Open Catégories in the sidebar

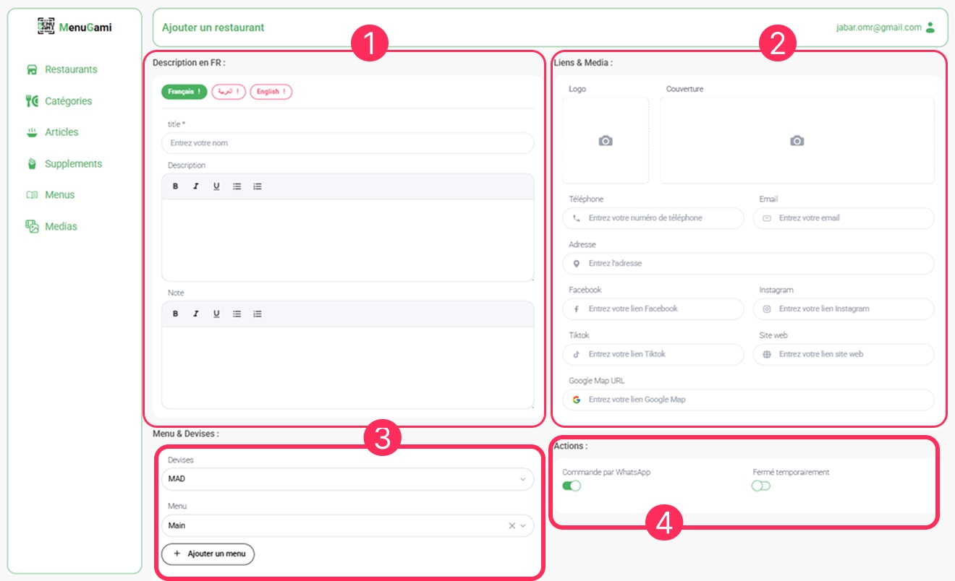(68, 101)
